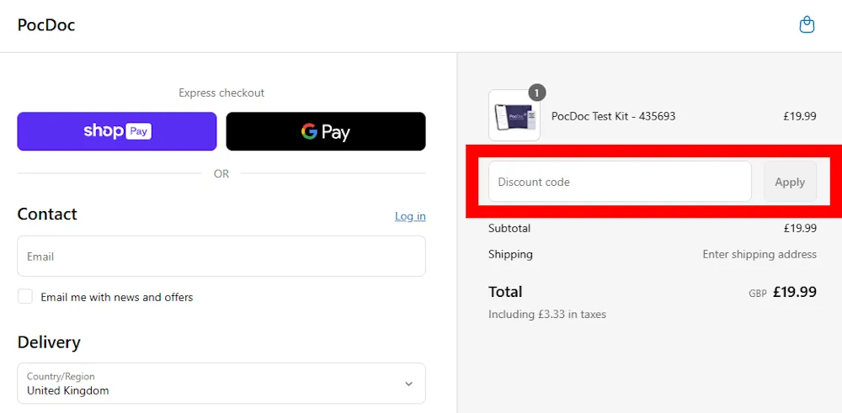Tick Email me with news and offers
842x413 pixels.
tap(25, 297)
